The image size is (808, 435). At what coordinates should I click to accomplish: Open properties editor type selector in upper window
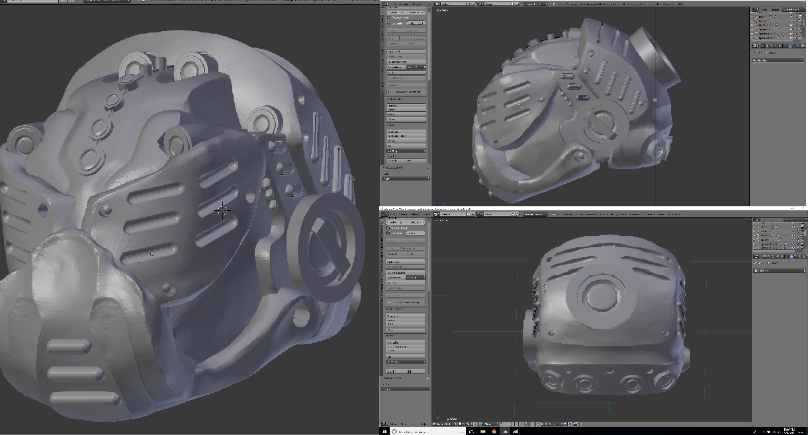click(755, 46)
